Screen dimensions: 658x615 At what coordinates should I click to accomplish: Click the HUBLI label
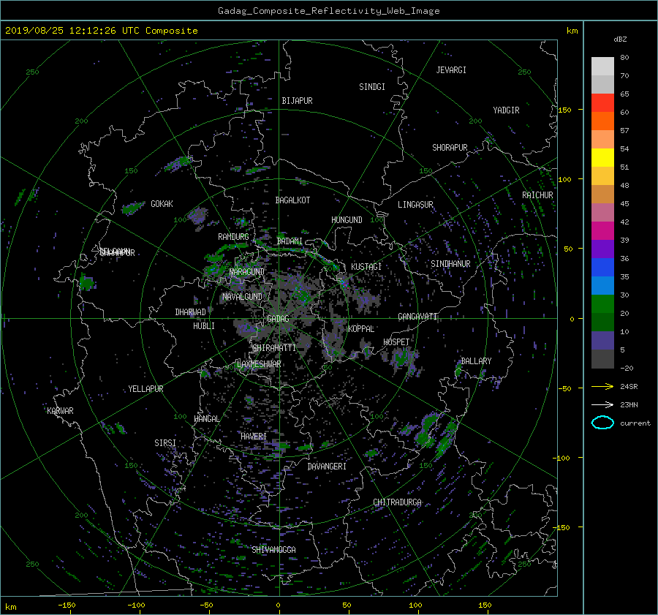pyautogui.click(x=204, y=326)
